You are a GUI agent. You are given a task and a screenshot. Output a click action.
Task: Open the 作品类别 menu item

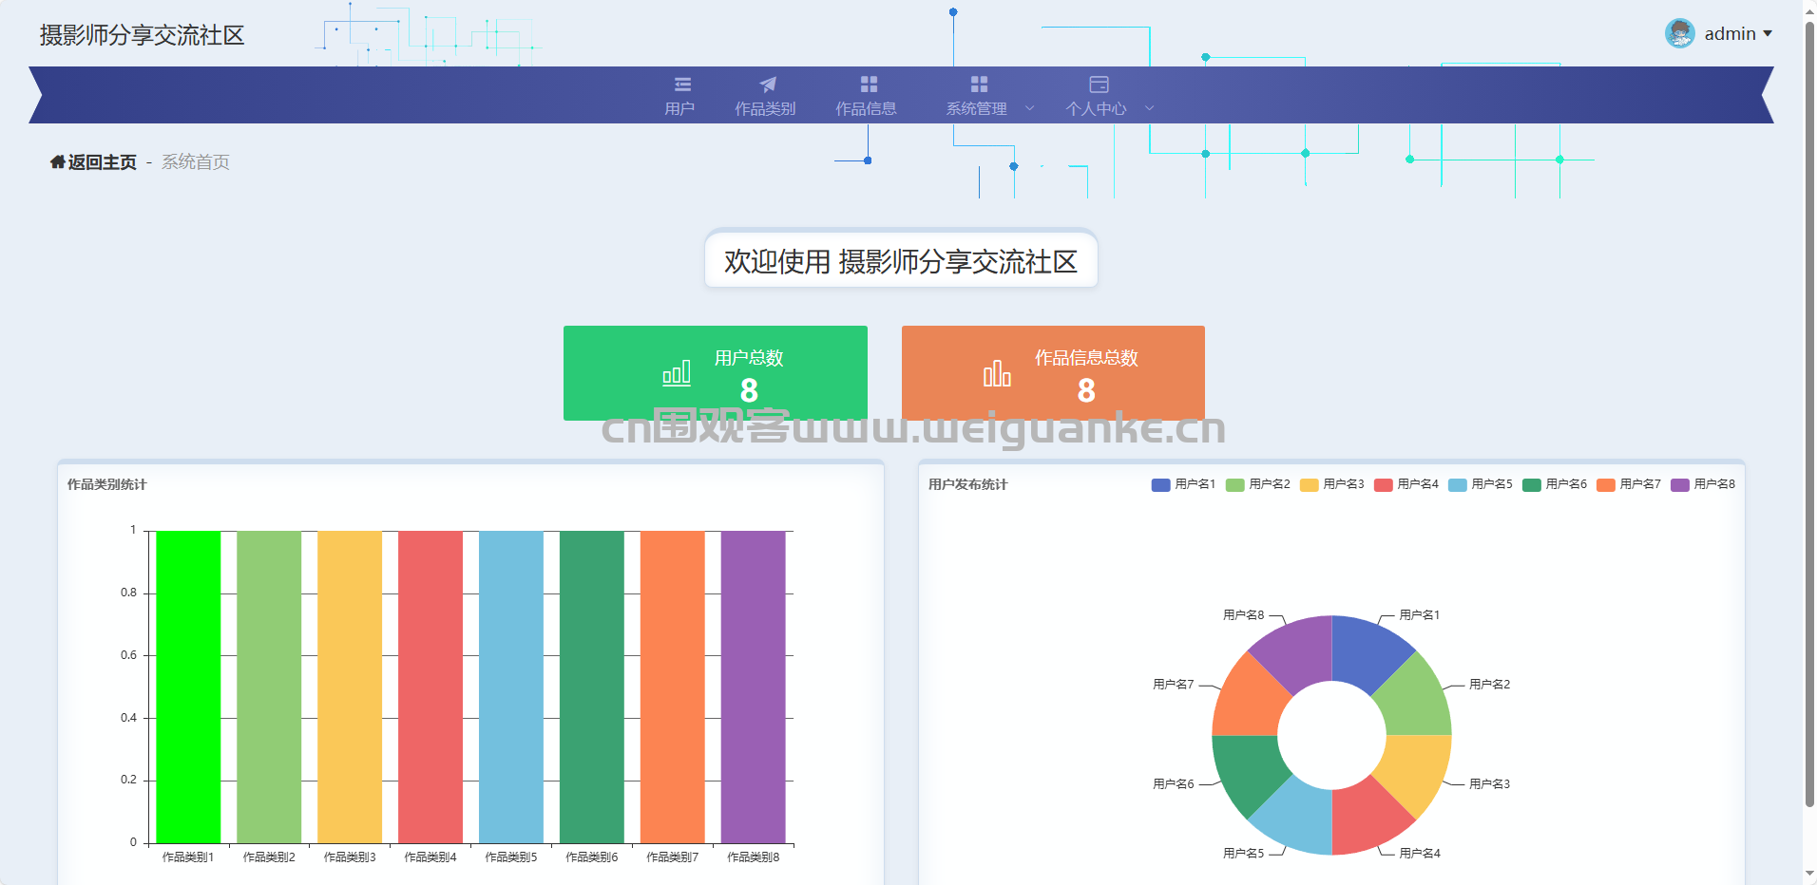765,96
